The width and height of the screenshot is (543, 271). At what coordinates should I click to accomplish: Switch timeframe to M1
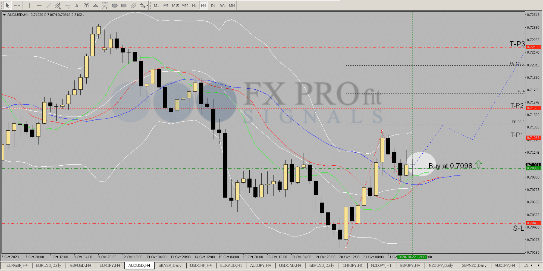pyautogui.click(x=156, y=5)
